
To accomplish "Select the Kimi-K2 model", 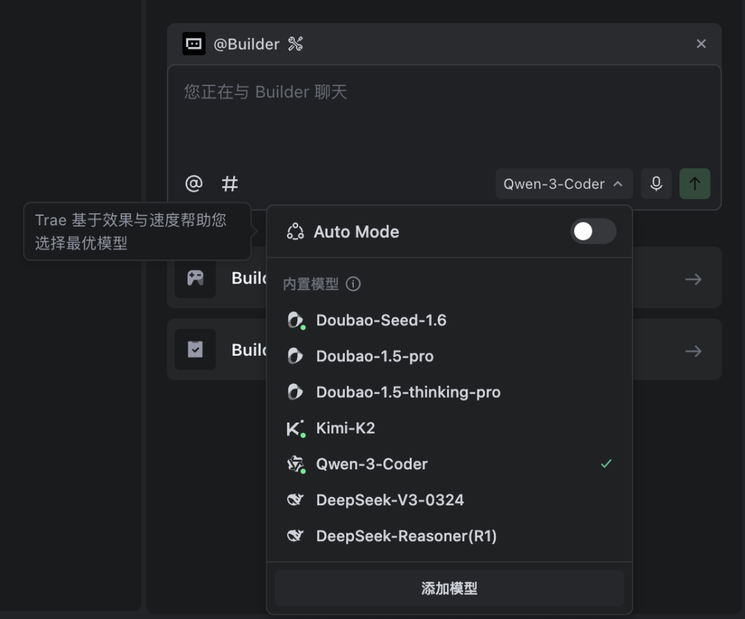I will coord(450,428).
